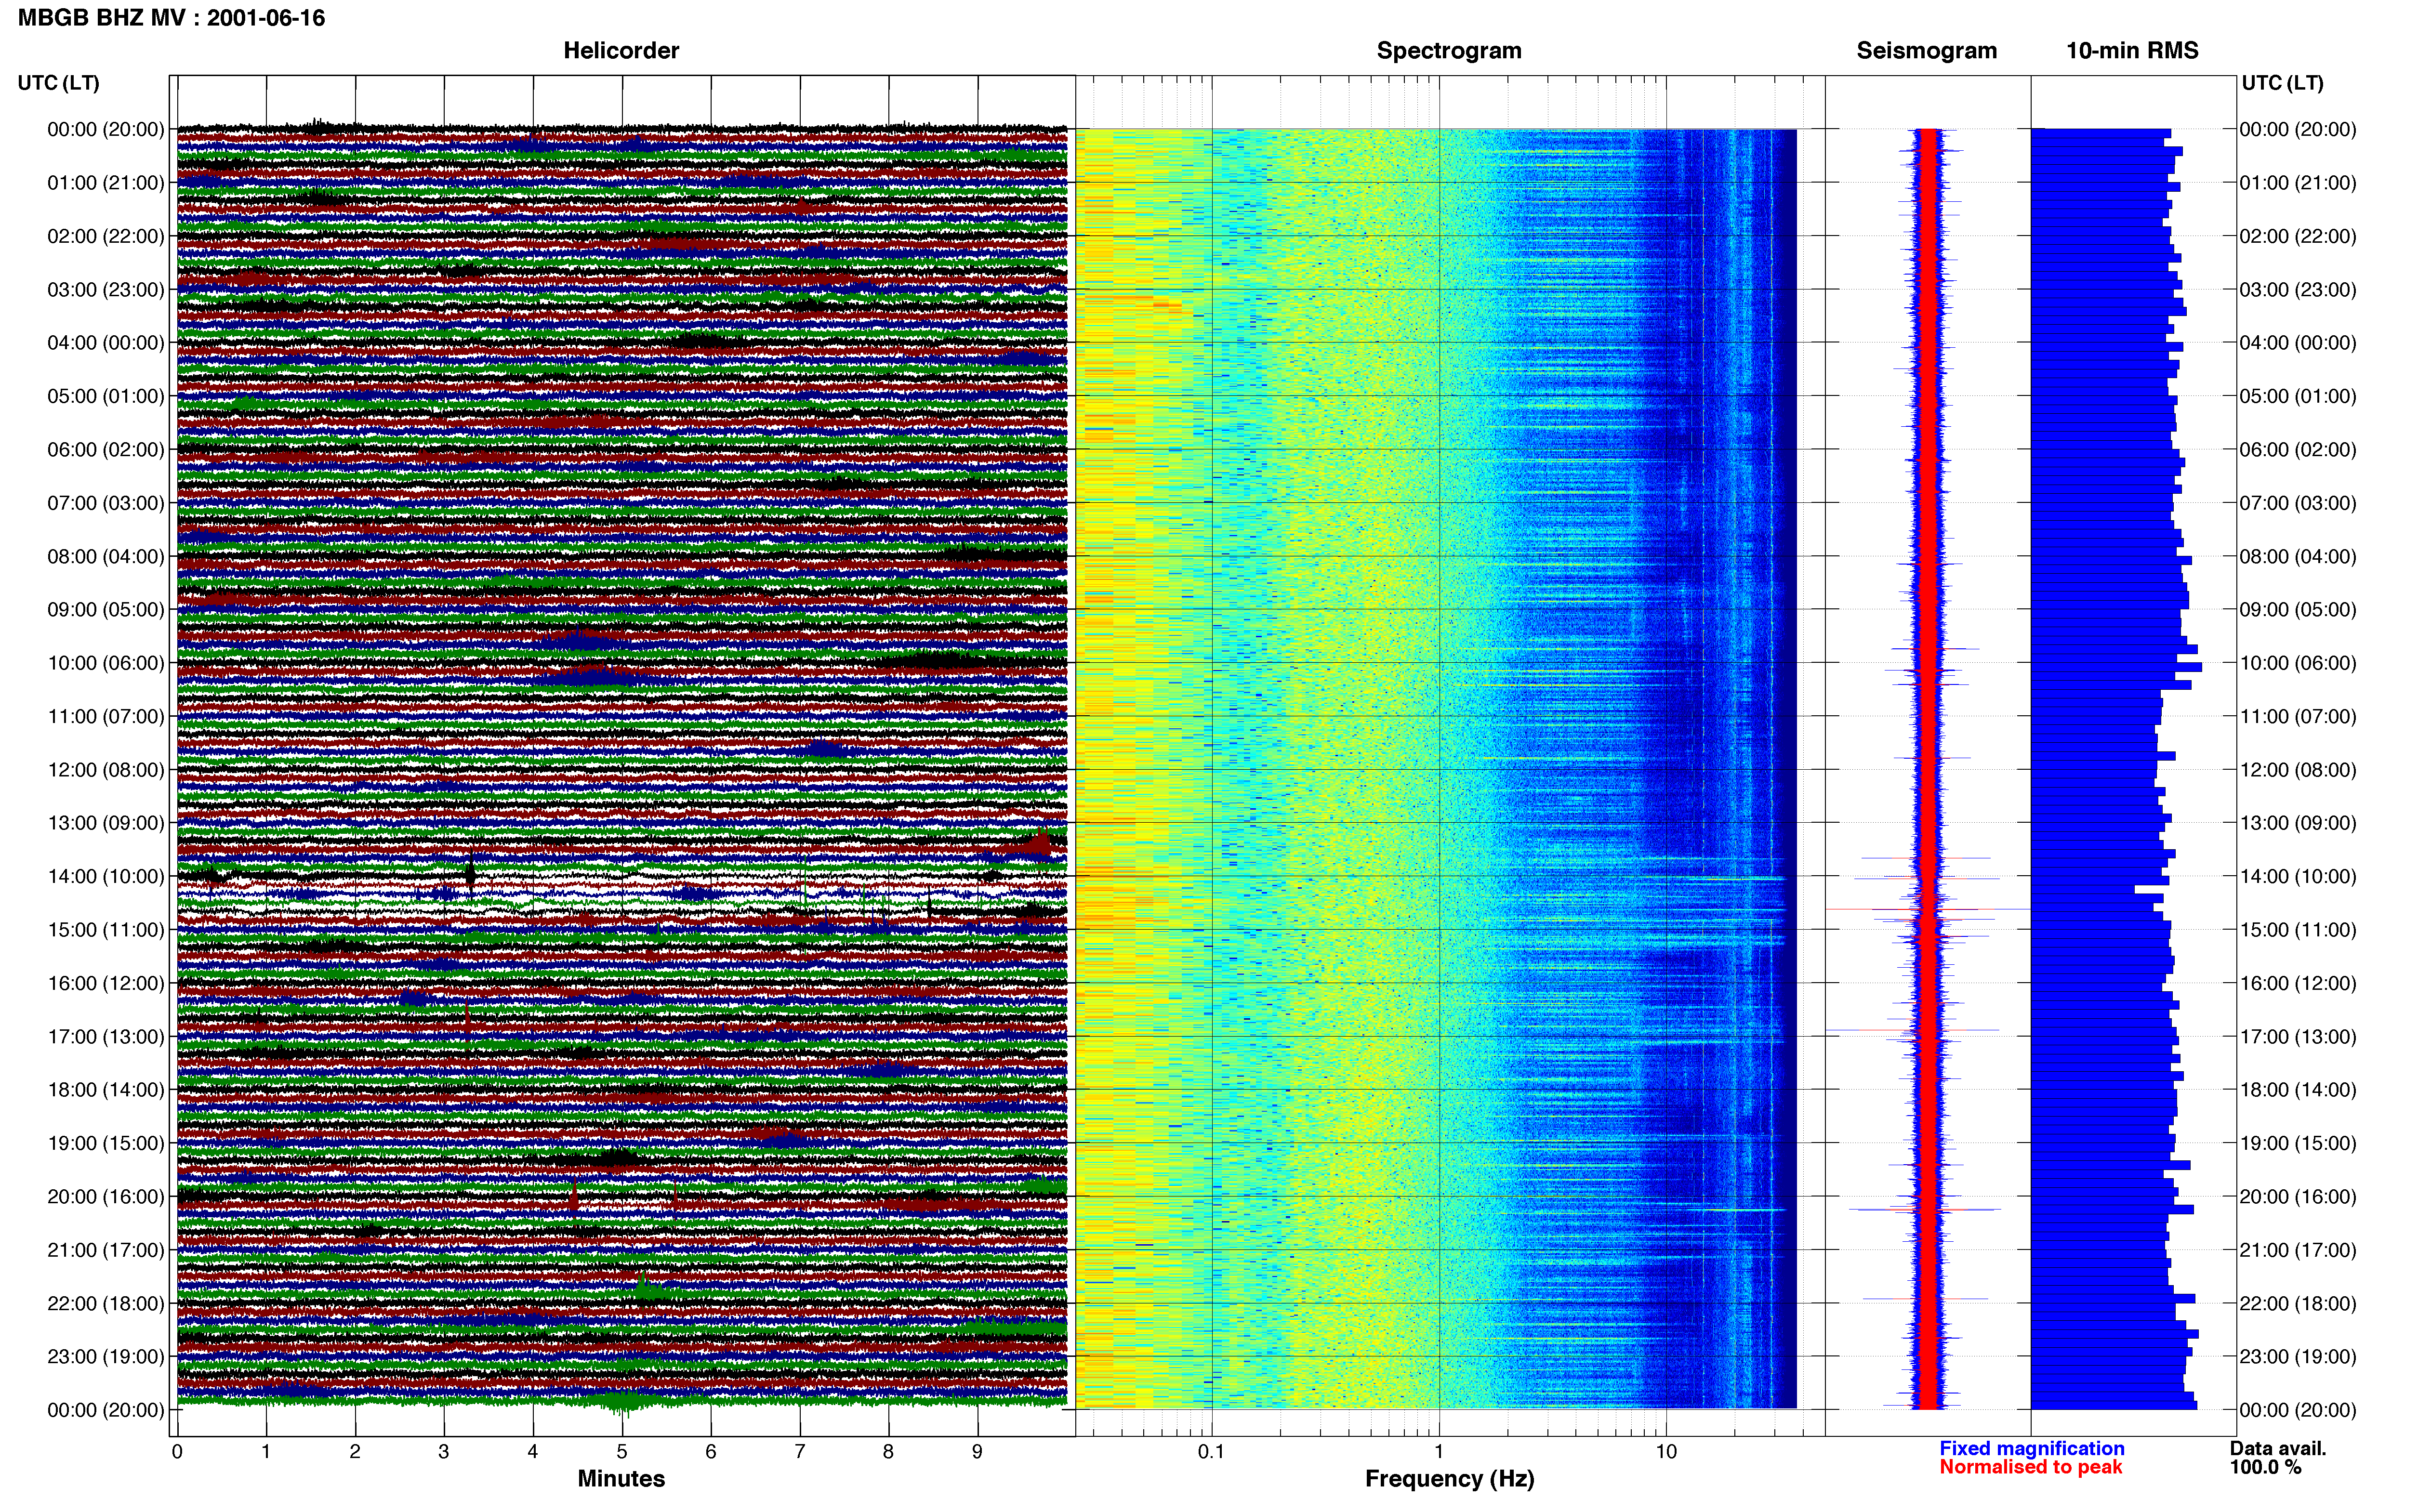This screenshot has width=2418, height=1512.
Task: Click the left time label '02:00 (22:00)'
Action: pos(106,236)
